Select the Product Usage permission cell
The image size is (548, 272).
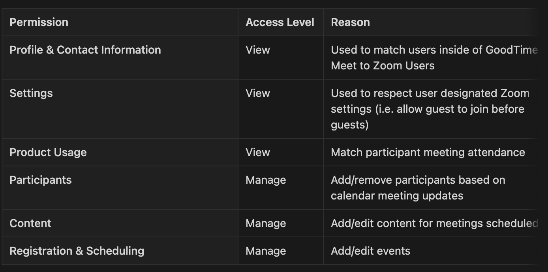[48, 153]
